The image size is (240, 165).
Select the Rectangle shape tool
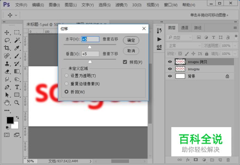[17, 95]
